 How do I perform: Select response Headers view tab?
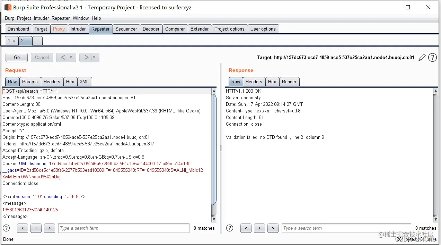coord(254,82)
